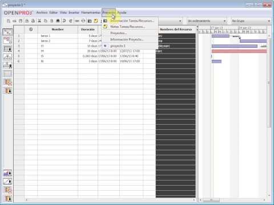Click the yellow Notes toolbar icon
This screenshot has height=205, width=274.
(96, 20)
